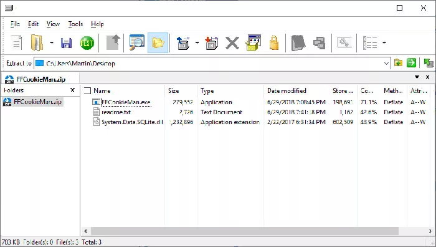The image size is (436, 247).
Task: Click the extract files blue arrow icon
Action: tap(183, 43)
